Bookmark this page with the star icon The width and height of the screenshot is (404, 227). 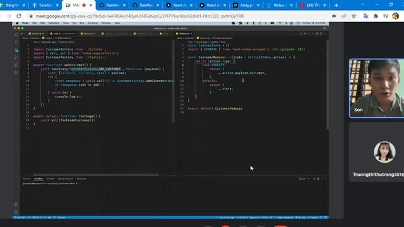353,16
